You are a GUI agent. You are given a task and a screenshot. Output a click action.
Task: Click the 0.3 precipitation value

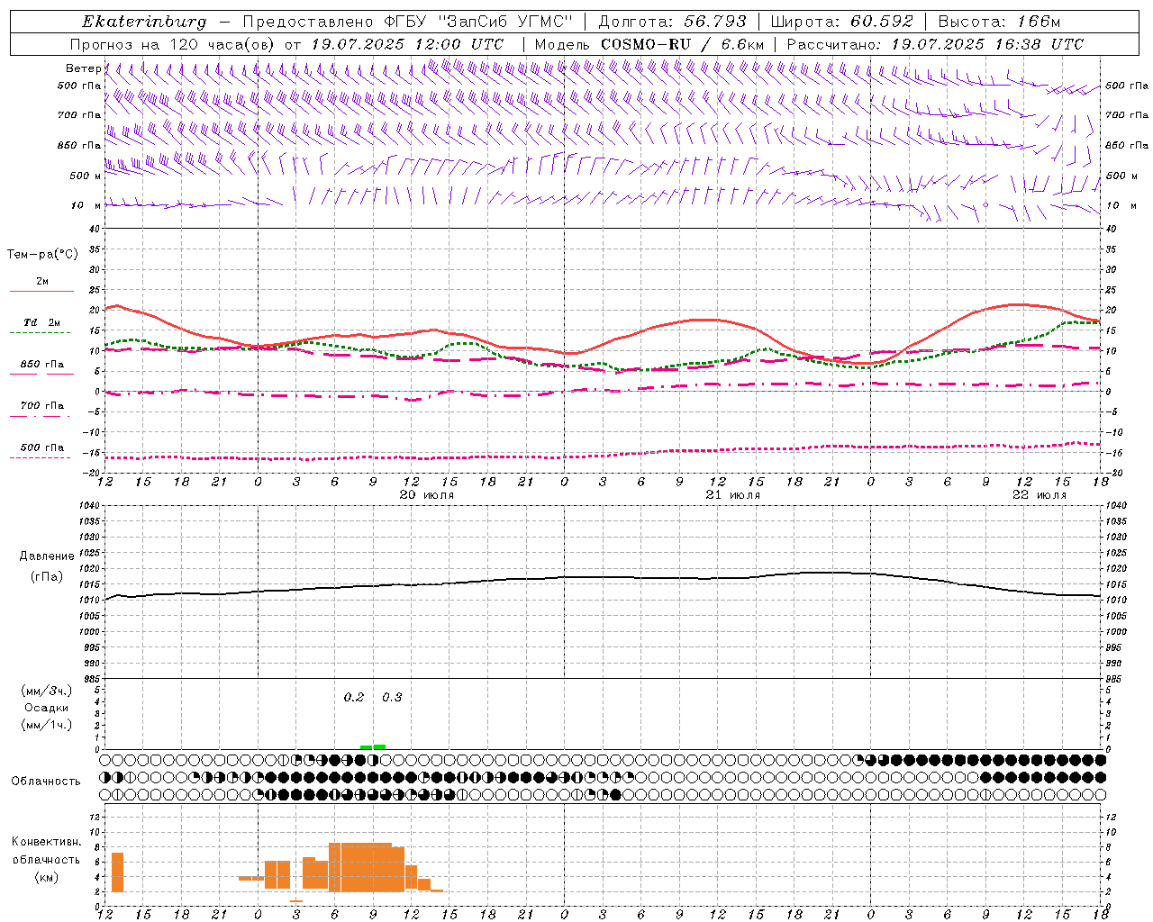pyautogui.click(x=392, y=698)
